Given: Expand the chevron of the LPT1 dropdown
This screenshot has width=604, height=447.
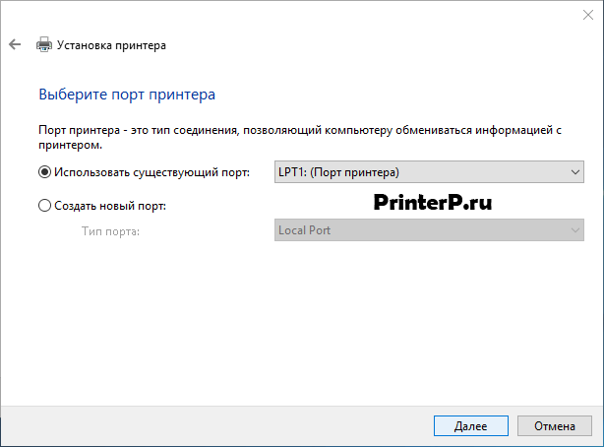Looking at the screenshot, I should pyautogui.click(x=575, y=172).
